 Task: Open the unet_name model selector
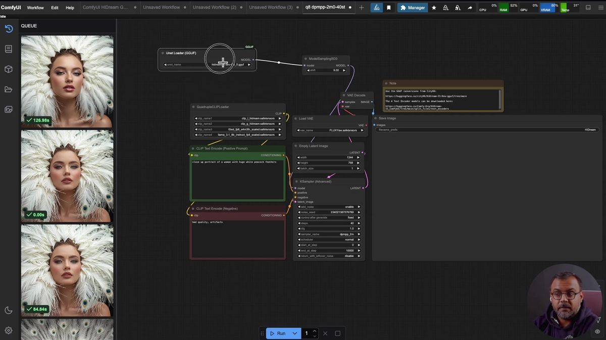(x=207, y=64)
